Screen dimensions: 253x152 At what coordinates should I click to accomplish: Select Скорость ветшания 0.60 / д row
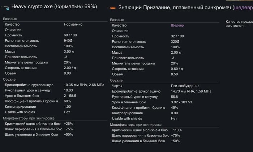(x=163, y=69)
